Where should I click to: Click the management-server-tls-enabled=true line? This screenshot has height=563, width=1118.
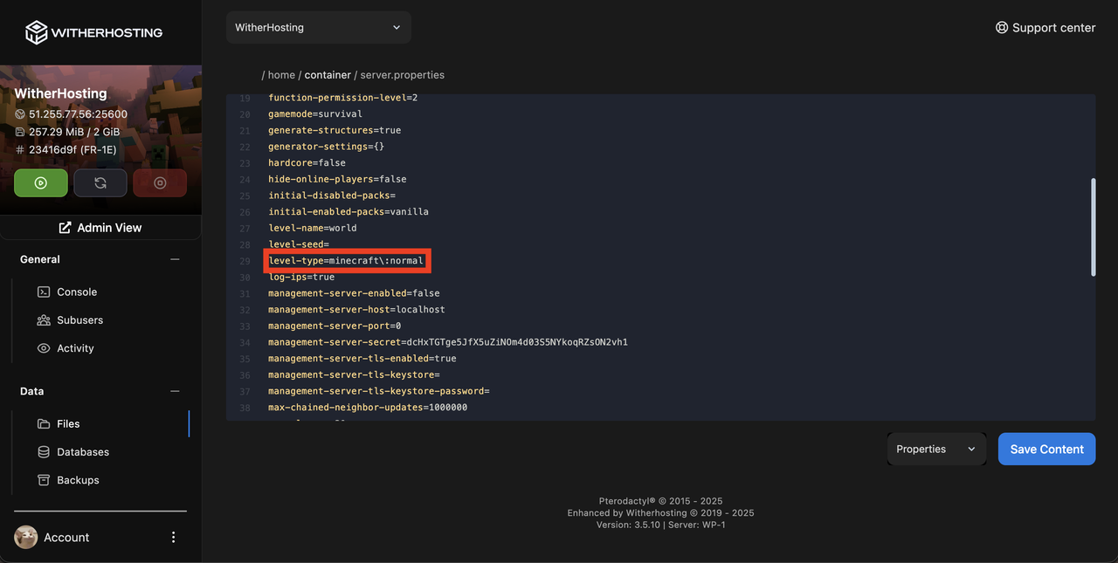click(362, 359)
